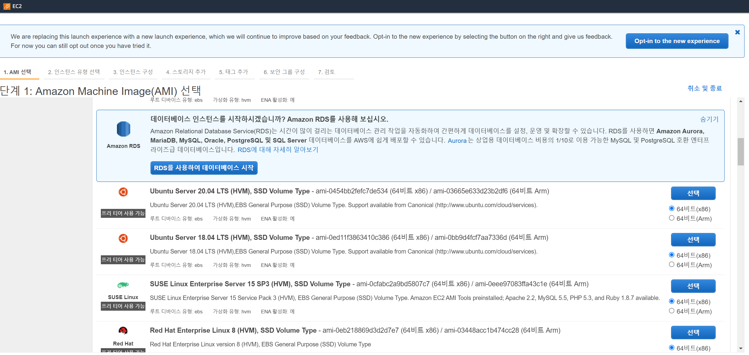Close the new experience banner
Screen dimensions: 749x355
click(737, 32)
